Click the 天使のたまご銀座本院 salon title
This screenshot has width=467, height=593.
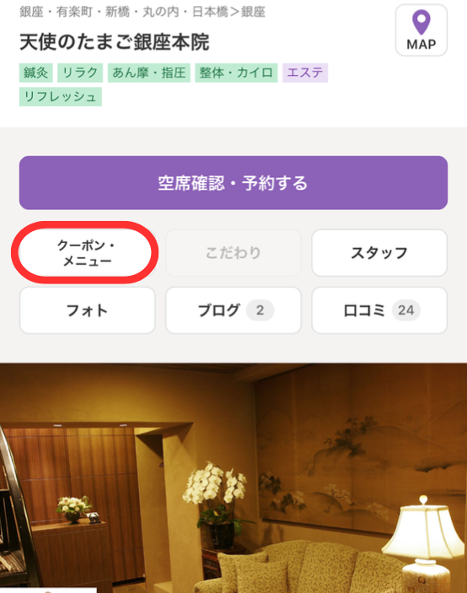tap(114, 41)
